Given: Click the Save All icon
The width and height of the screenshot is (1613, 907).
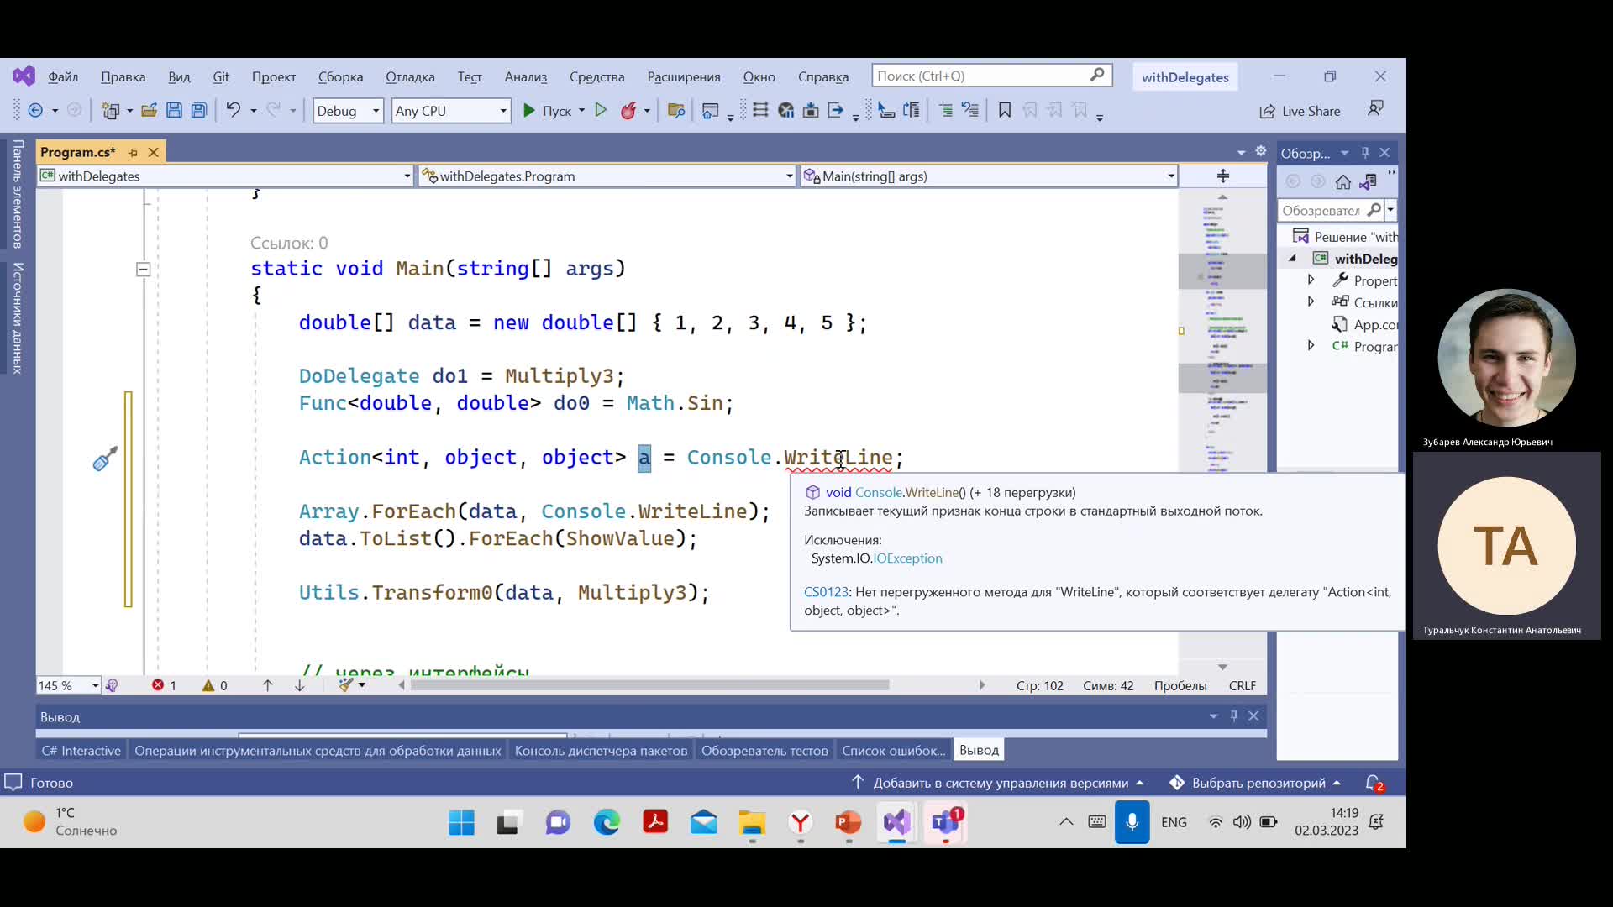Looking at the screenshot, I should click(x=199, y=110).
